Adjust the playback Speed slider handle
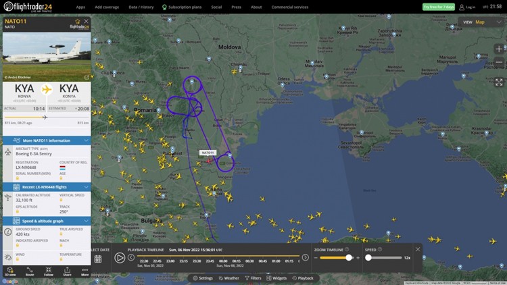This screenshot has width=507, height=285. coord(368,257)
